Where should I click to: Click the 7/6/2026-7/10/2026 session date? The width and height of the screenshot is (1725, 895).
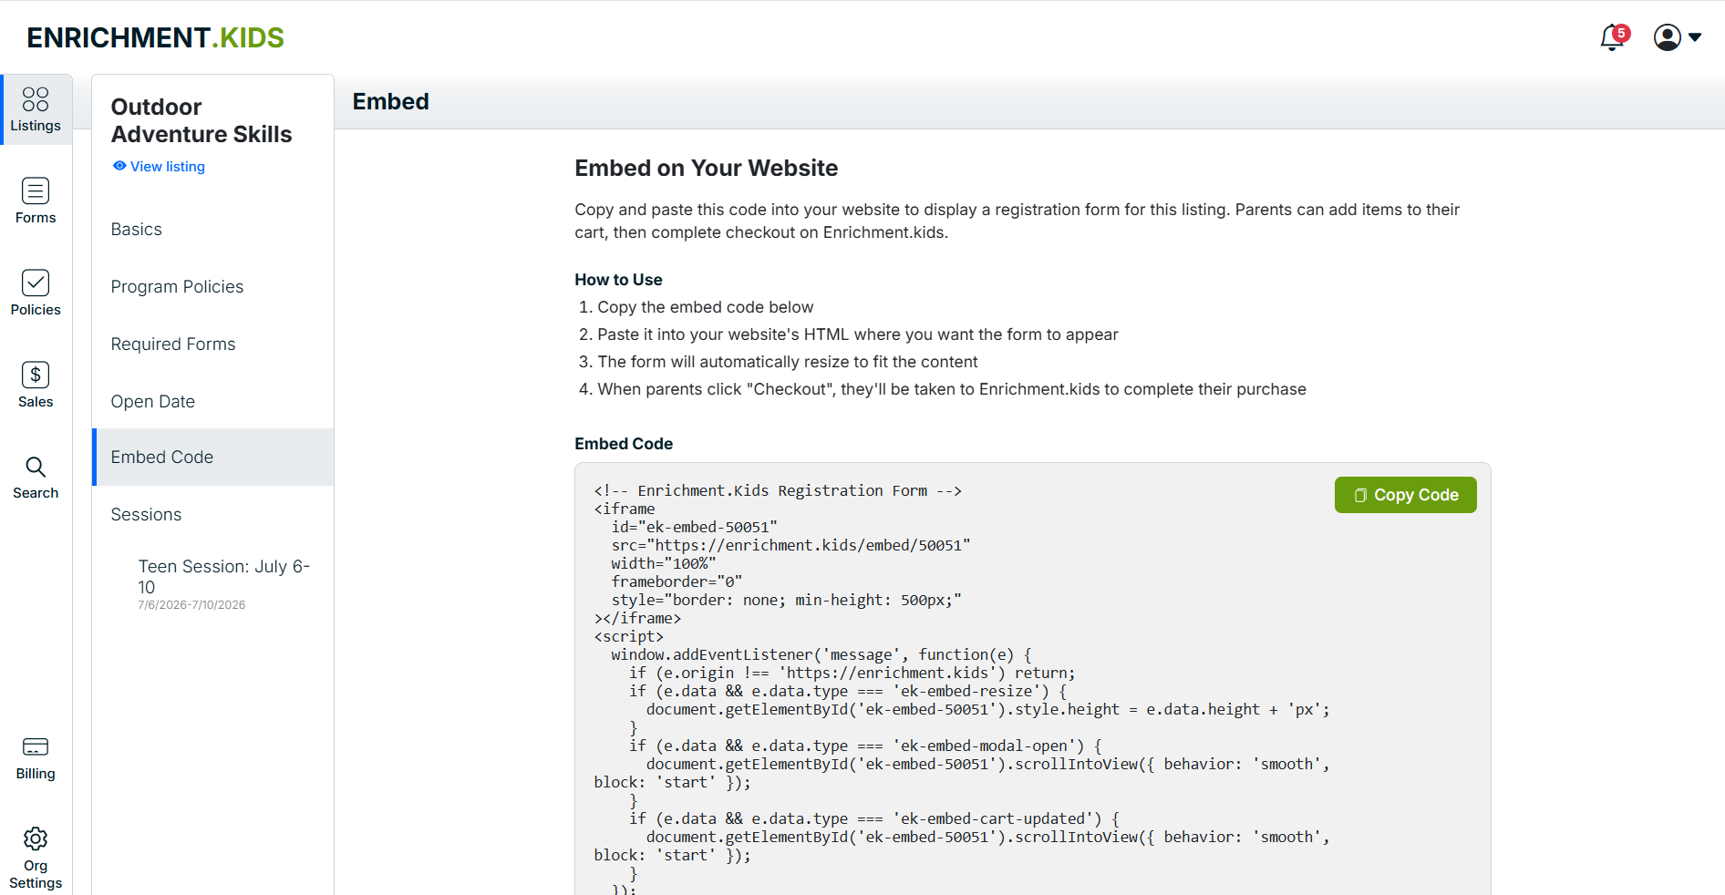[x=191, y=605]
